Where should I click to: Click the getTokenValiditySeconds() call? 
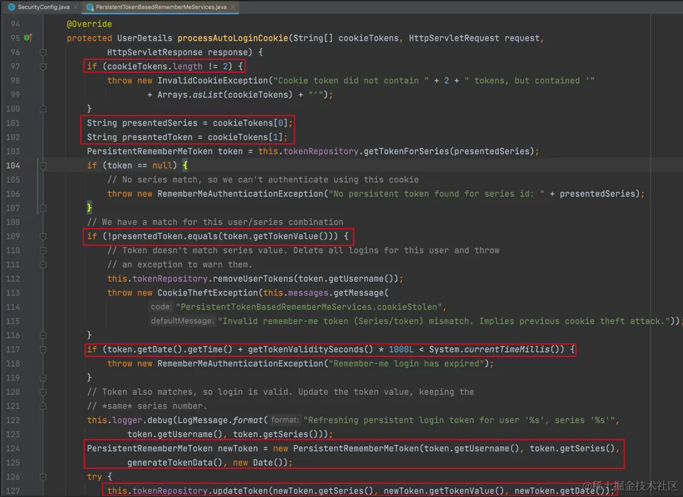(x=310, y=349)
